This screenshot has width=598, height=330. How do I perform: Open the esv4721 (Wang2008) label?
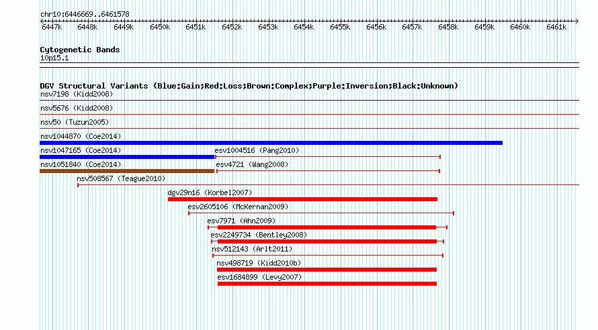tap(252, 164)
